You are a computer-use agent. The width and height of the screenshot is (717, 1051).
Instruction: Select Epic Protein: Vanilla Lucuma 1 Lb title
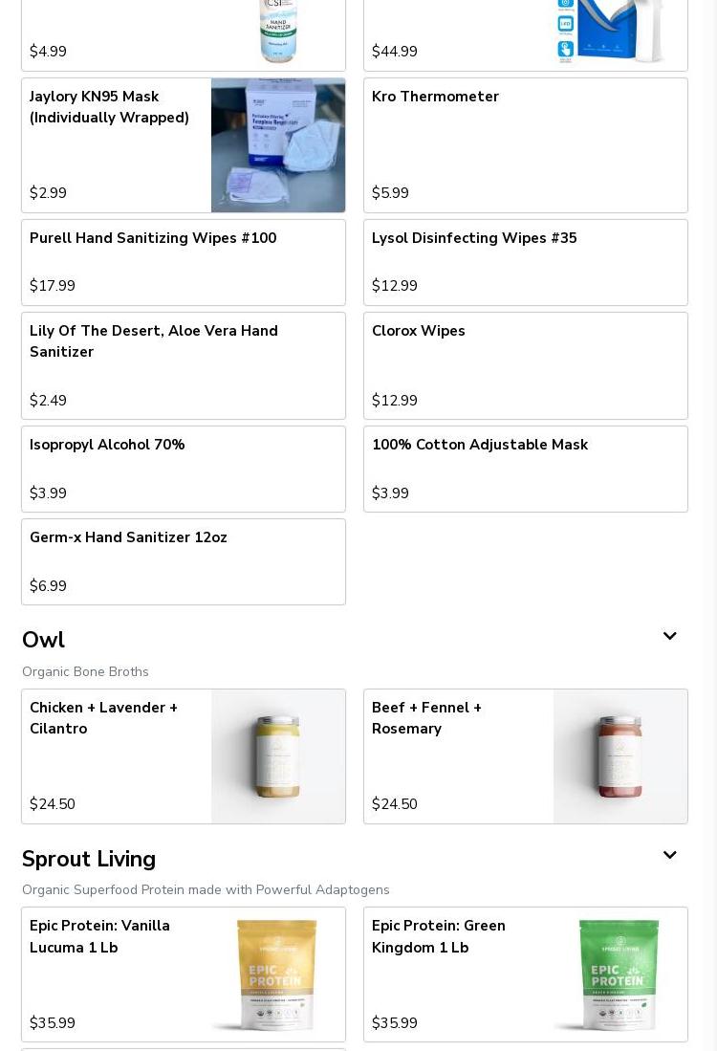[x=100, y=936]
